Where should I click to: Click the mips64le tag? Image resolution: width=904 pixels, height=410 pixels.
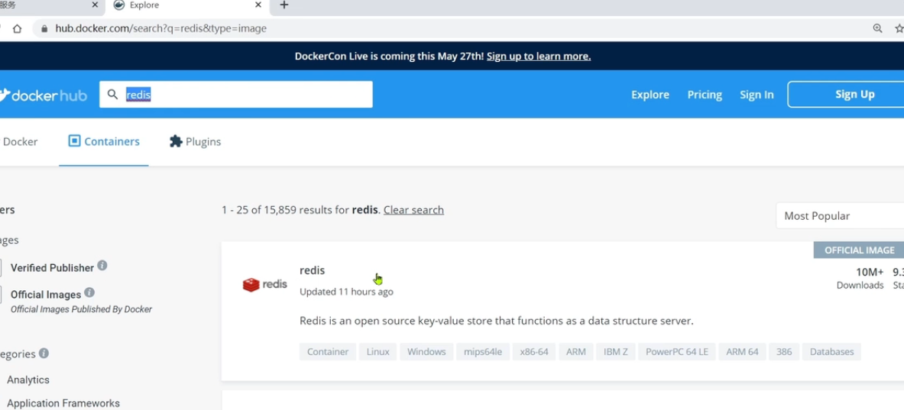[483, 352]
